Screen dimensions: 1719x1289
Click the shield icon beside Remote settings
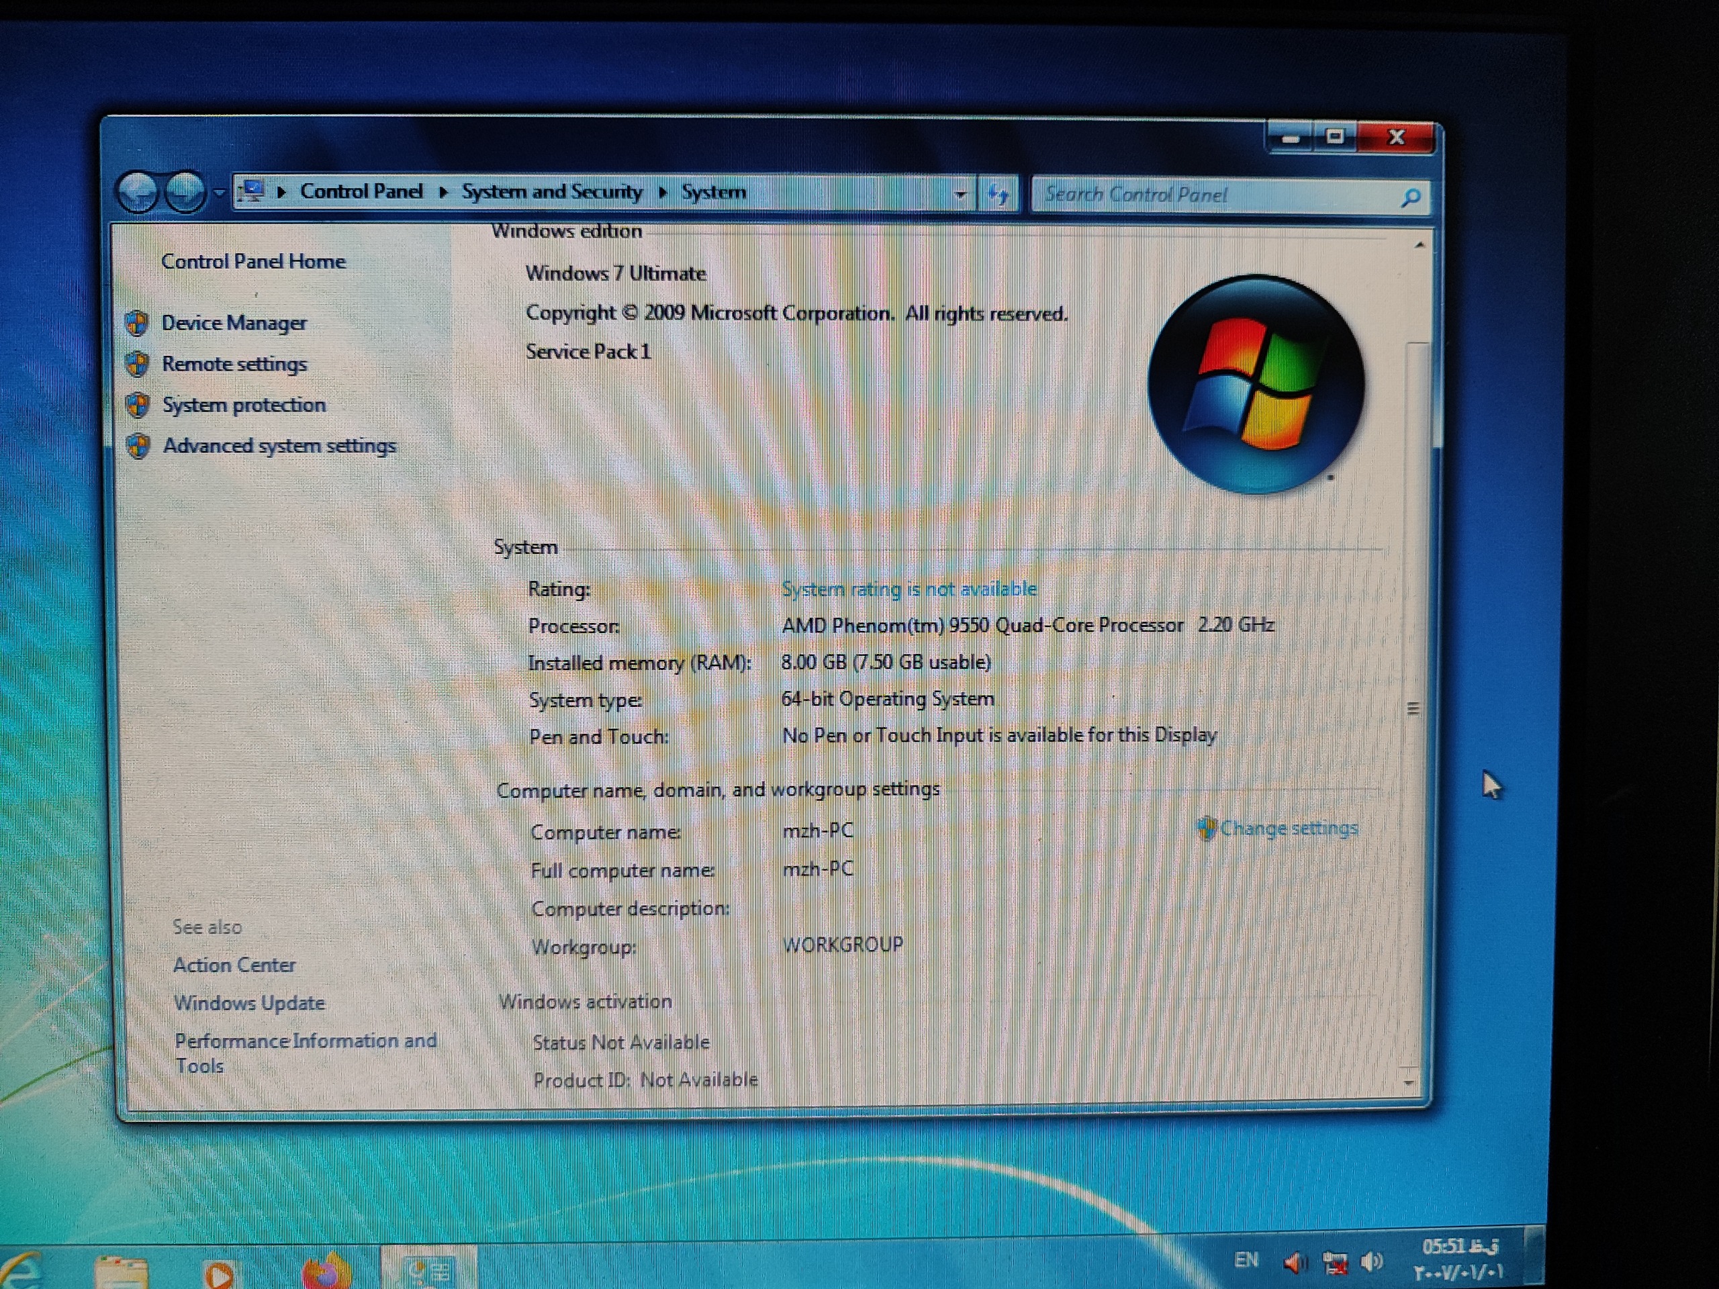click(138, 363)
